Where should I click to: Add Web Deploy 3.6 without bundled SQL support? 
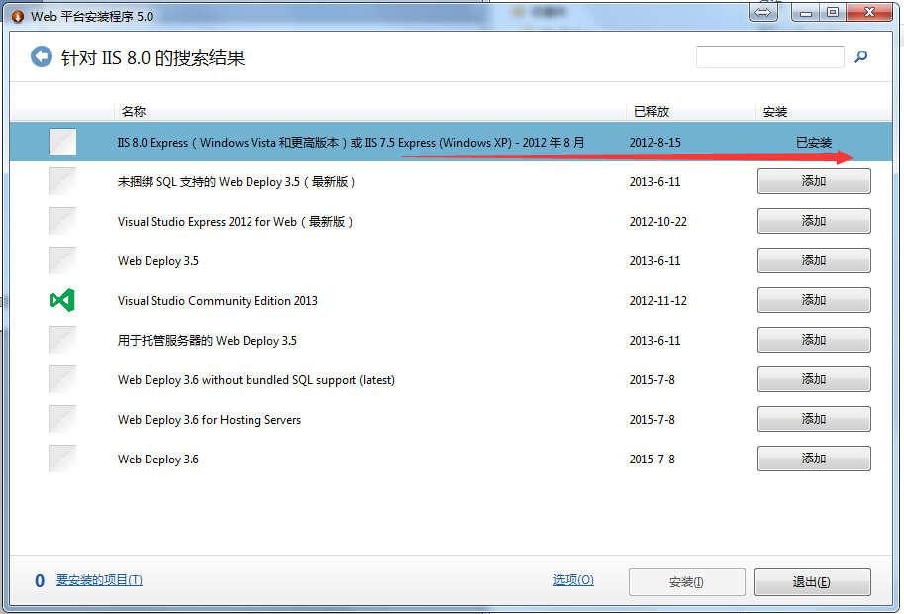coord(814,379)
